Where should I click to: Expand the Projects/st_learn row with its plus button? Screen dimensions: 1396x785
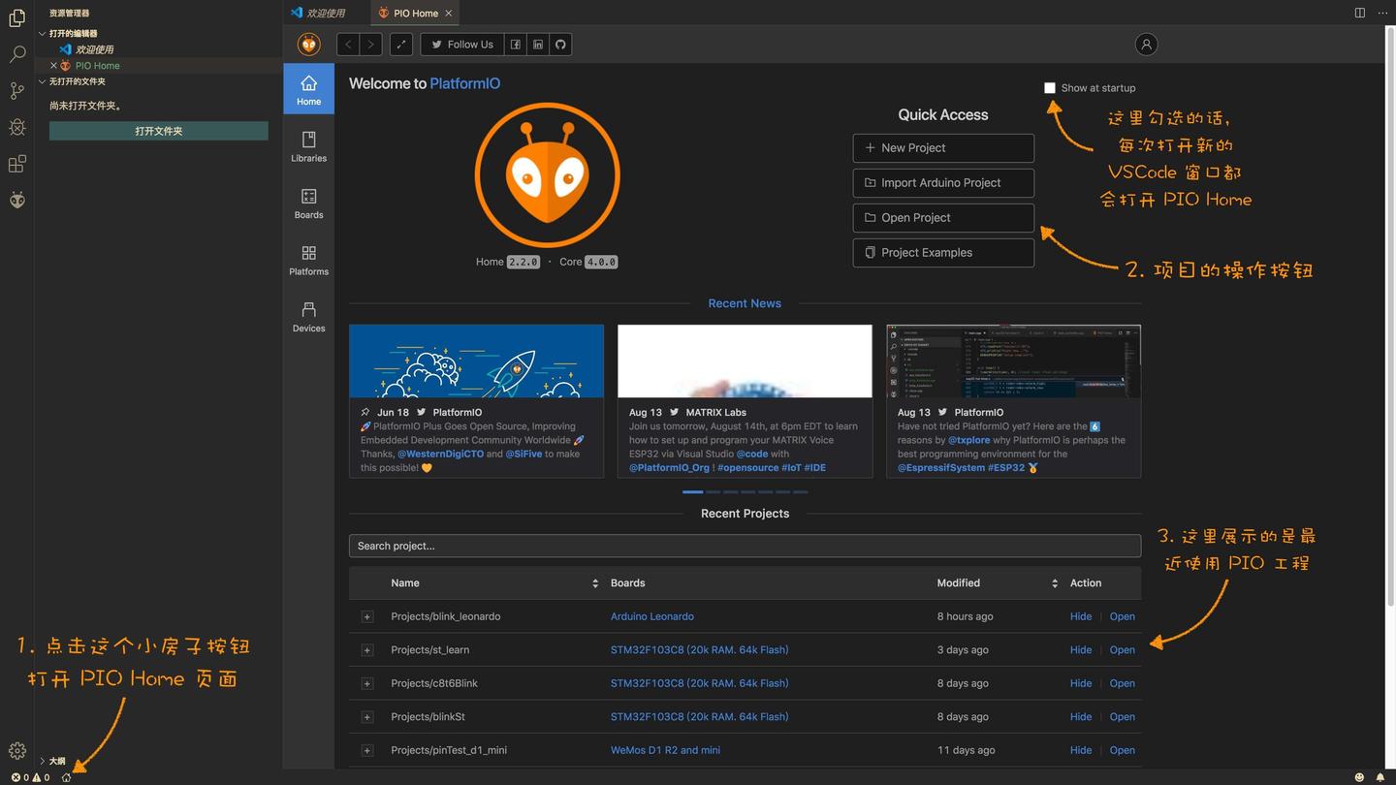click(x=367, y=649)
